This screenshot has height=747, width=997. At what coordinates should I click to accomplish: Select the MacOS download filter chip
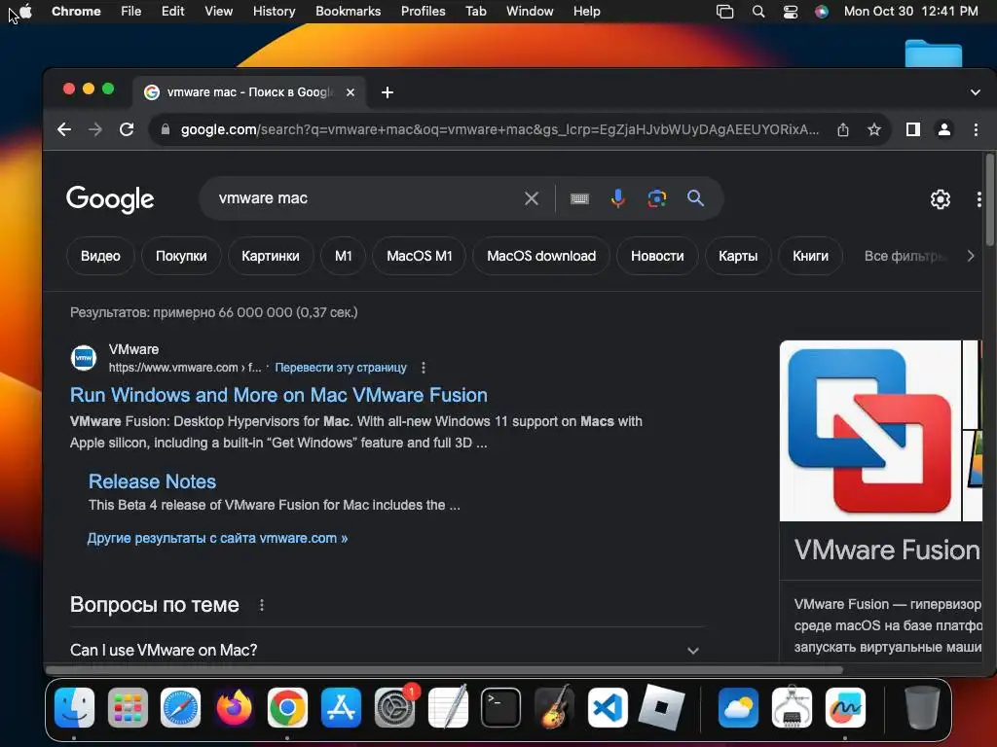(x=541, y=256)
